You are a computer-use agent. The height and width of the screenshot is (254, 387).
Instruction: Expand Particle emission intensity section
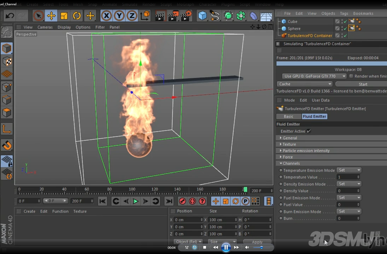[331, 151]
